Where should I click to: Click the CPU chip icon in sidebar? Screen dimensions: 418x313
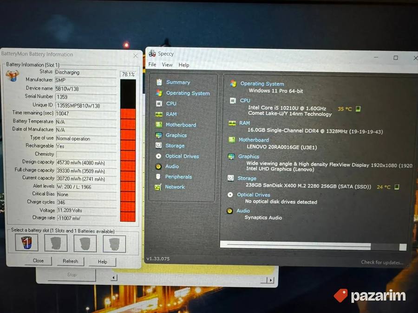click(x=159, y=103)
